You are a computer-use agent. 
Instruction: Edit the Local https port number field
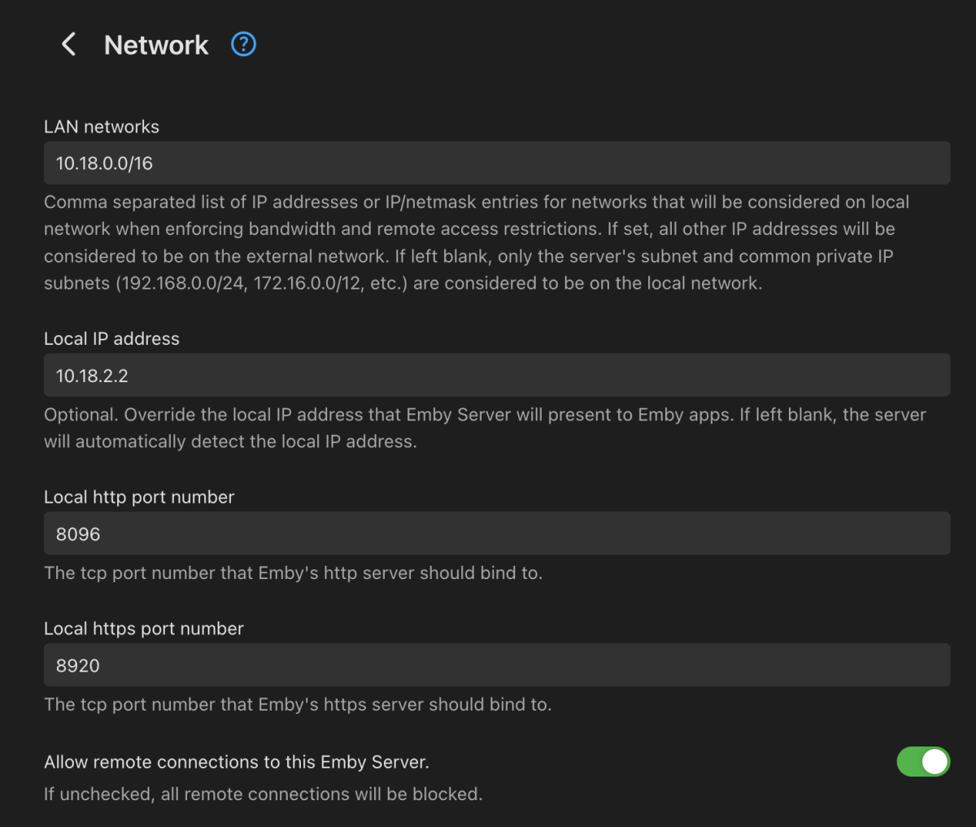(x=496, y=665)
